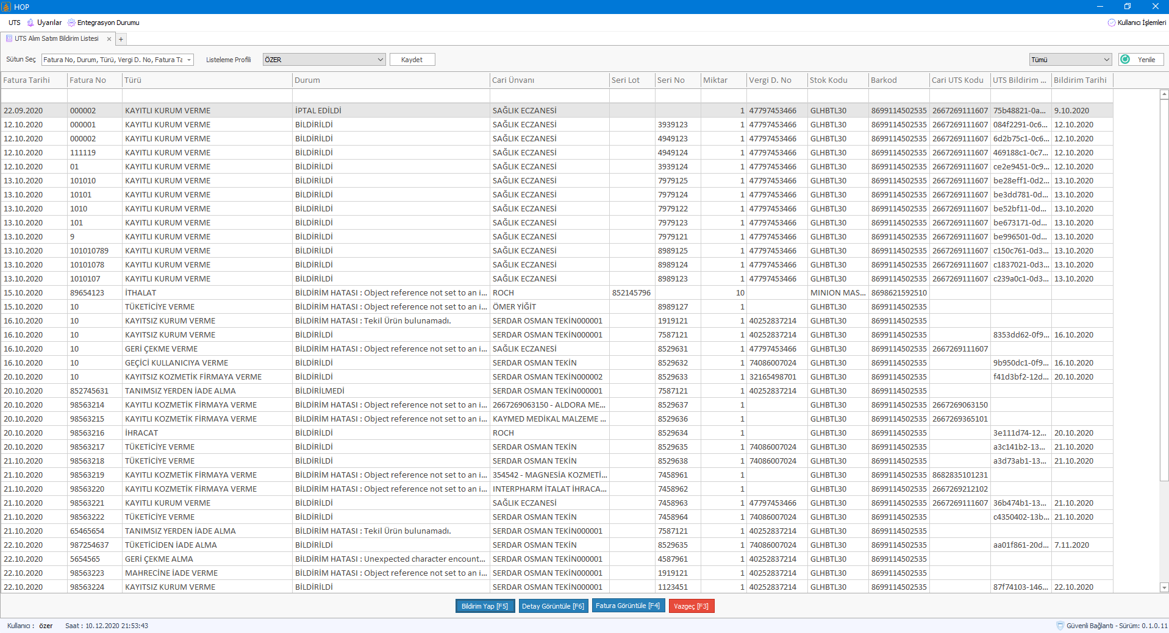
Task: Click the Cari Ünvanı filter row field
Action: pyautogui.click(x=549, y=96)
